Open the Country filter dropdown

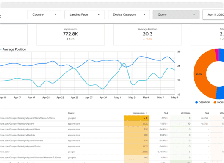(x=44, y=14)
